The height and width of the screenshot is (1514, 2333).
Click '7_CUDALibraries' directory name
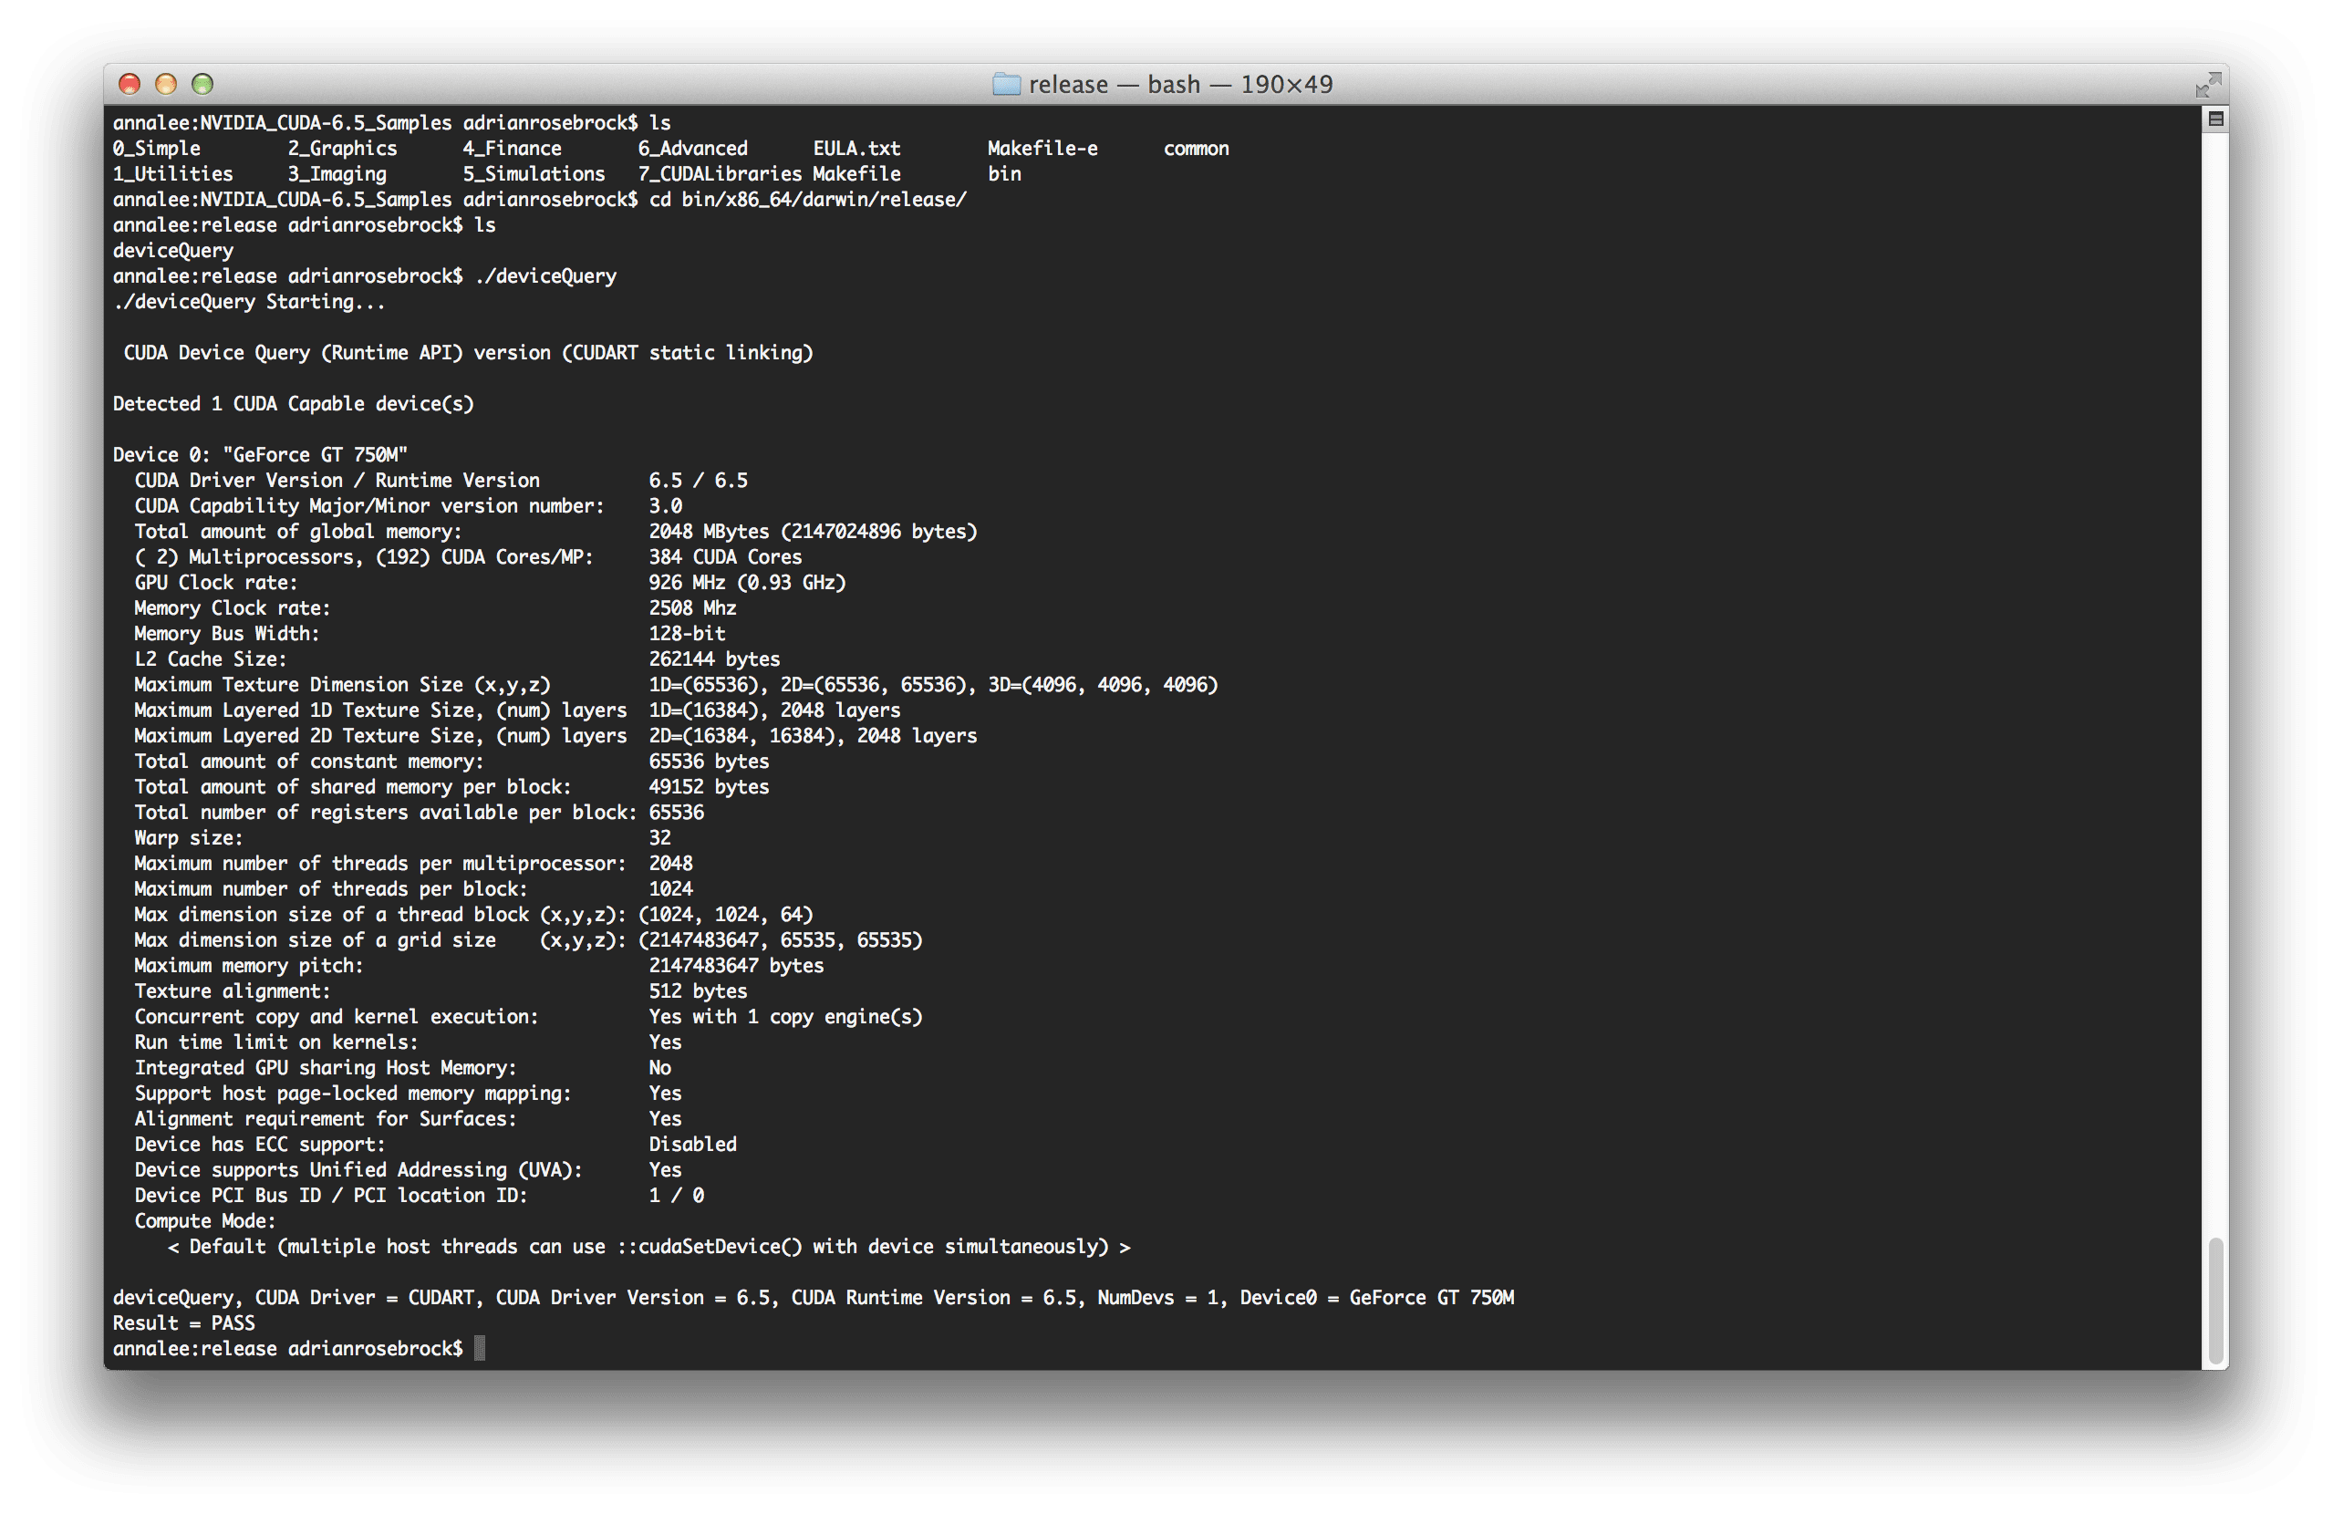(x=720, y=173)
